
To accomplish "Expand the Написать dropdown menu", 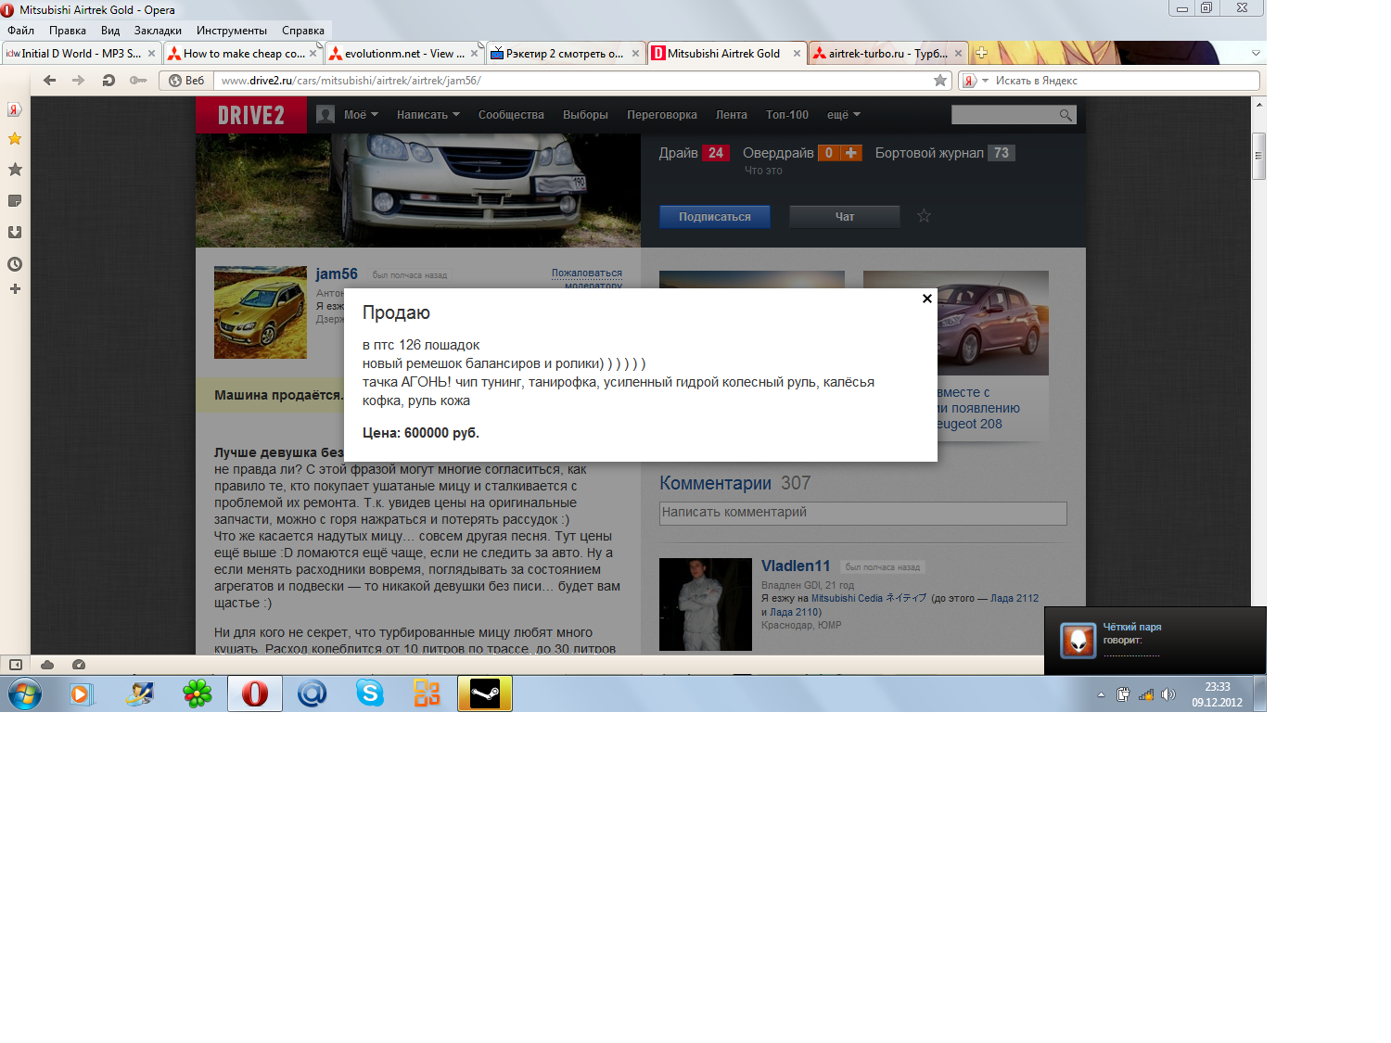I will point(428,115).
